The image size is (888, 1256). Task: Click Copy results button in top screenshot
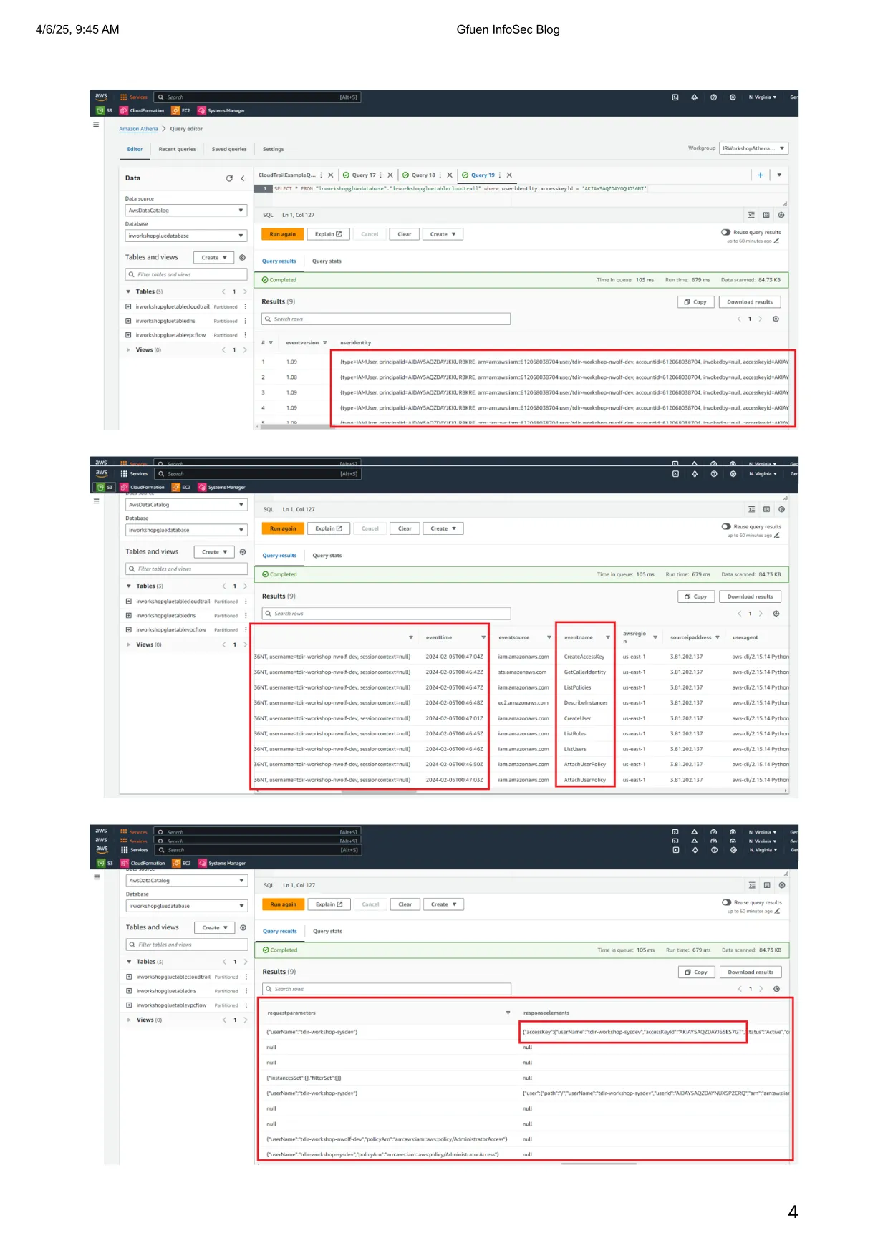click(696, 302)
